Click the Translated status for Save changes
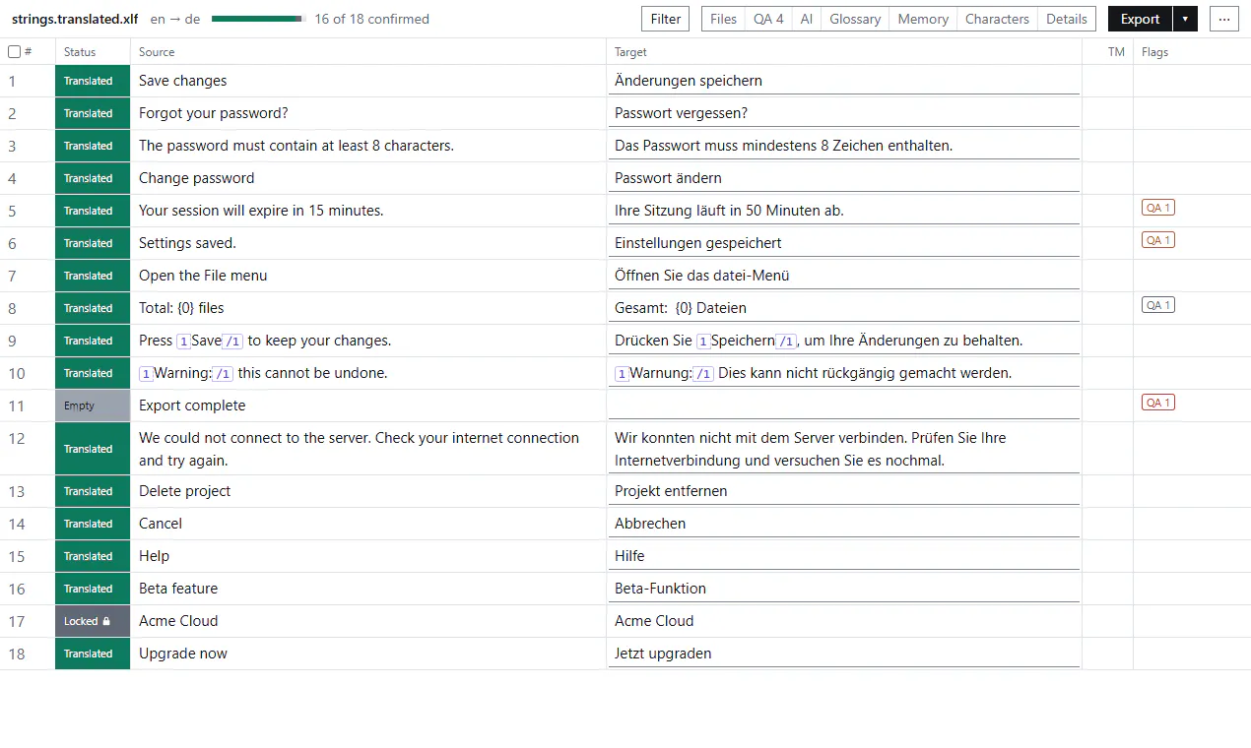This screenshot has width=1251, height=748. coord(93,81)
